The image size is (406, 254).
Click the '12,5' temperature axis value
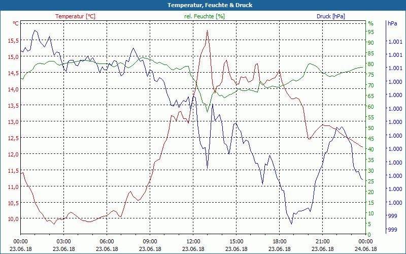[14, 138]
